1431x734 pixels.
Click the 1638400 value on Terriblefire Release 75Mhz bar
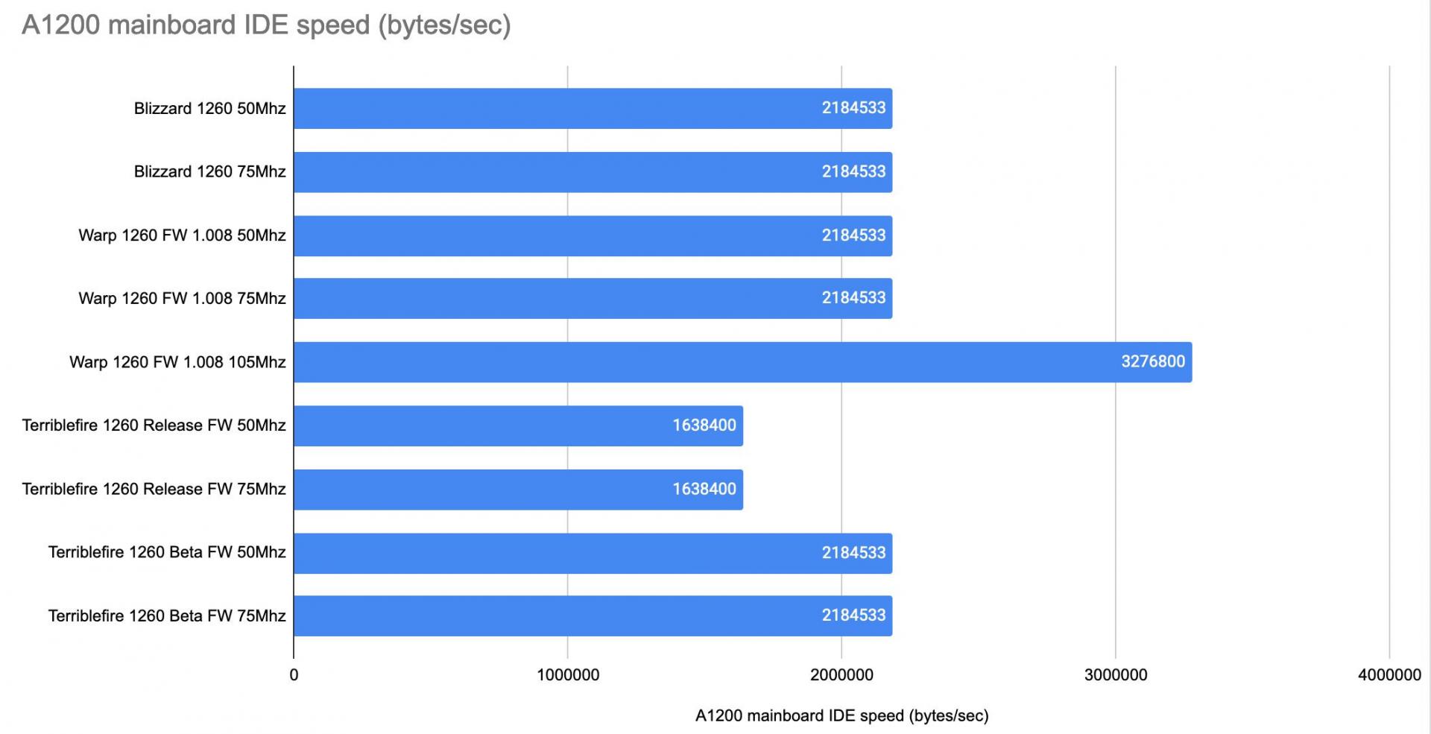point(704,489)
